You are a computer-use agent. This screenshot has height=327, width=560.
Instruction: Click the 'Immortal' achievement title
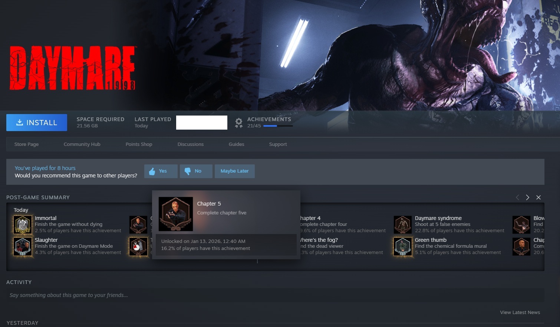pyautogui.click(x=46, y=218)
